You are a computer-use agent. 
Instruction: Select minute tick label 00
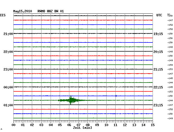(14, 125)
